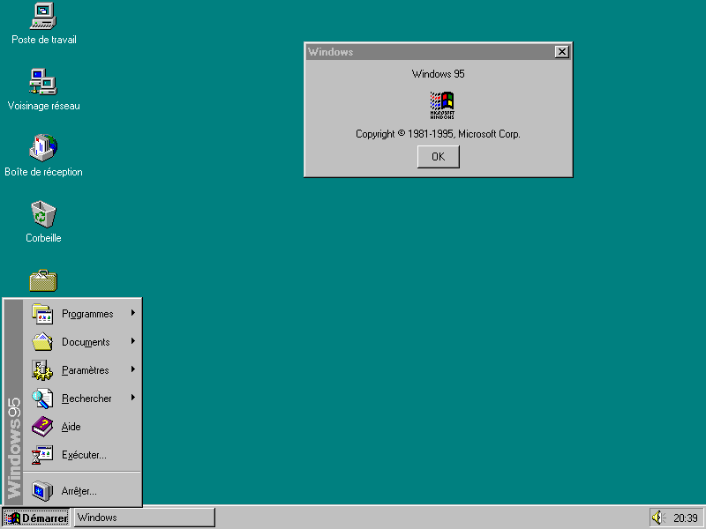Screen dimensions: 706x529
Task: Expand the Paramètres submenu arrow
Action: click(x=133, y=369)
